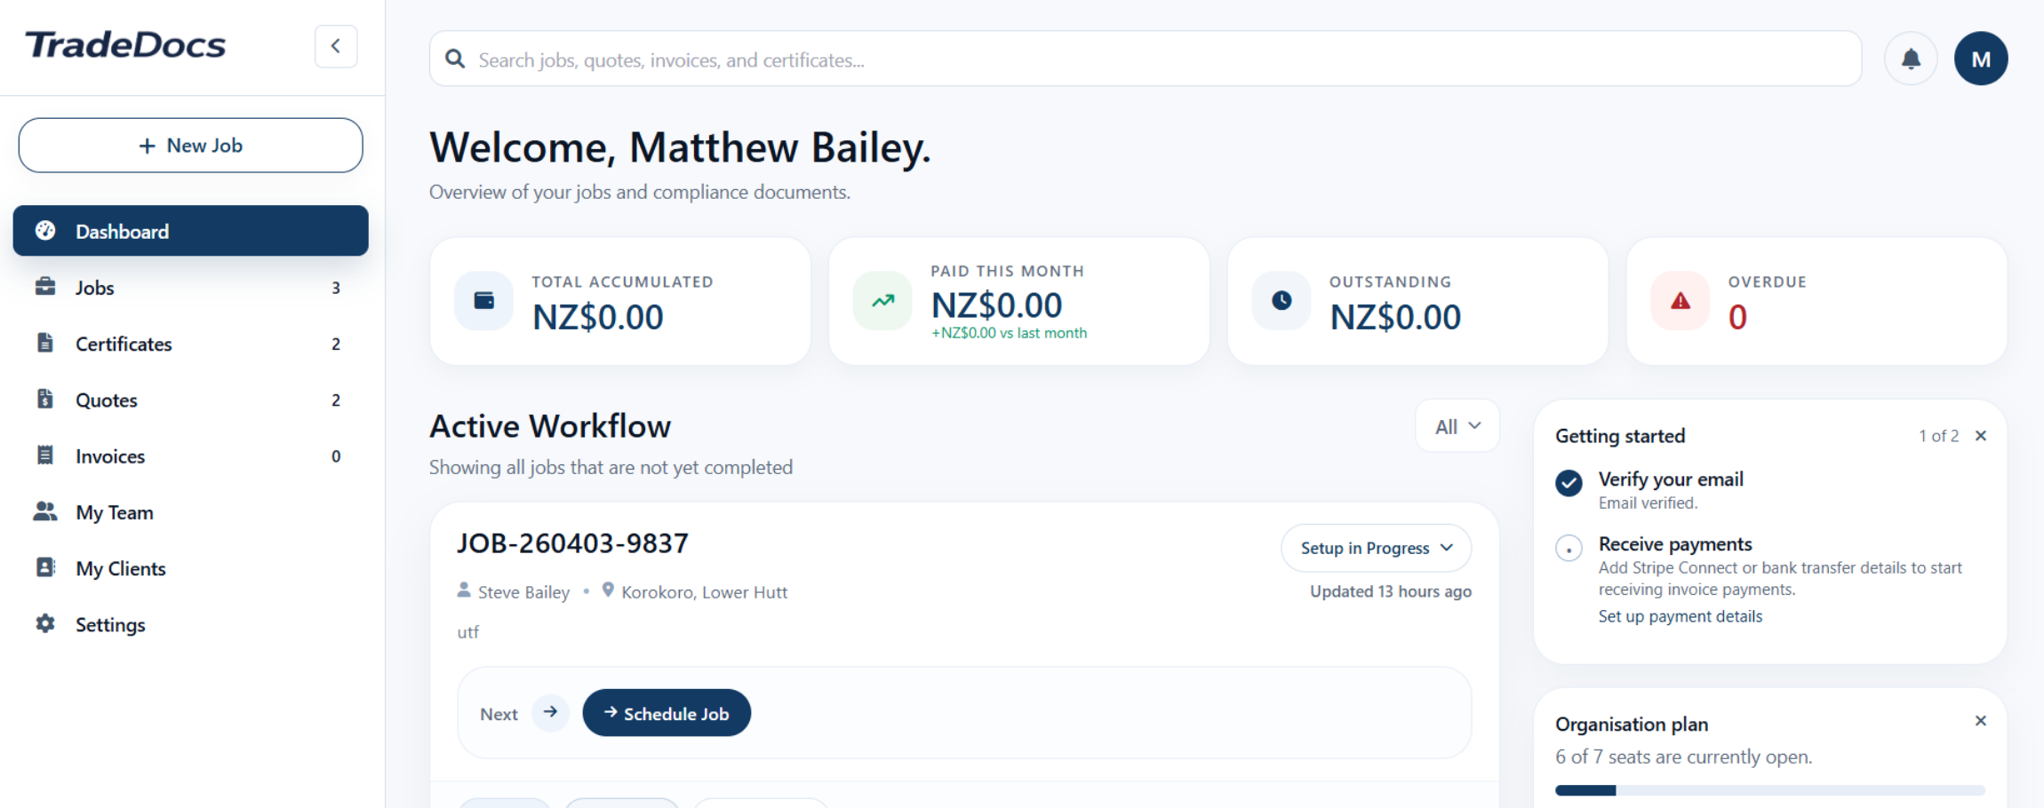Open the My Team page
Screen dimensions: 2044x808
pyautogui.click(x=114, y=512)
